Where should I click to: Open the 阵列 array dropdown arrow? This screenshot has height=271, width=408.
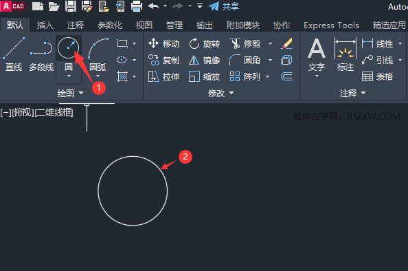tap(267, 76)
